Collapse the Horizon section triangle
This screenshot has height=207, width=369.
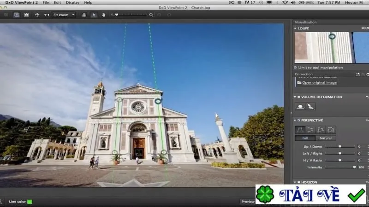pyautogui.click(x=295, y=182)
